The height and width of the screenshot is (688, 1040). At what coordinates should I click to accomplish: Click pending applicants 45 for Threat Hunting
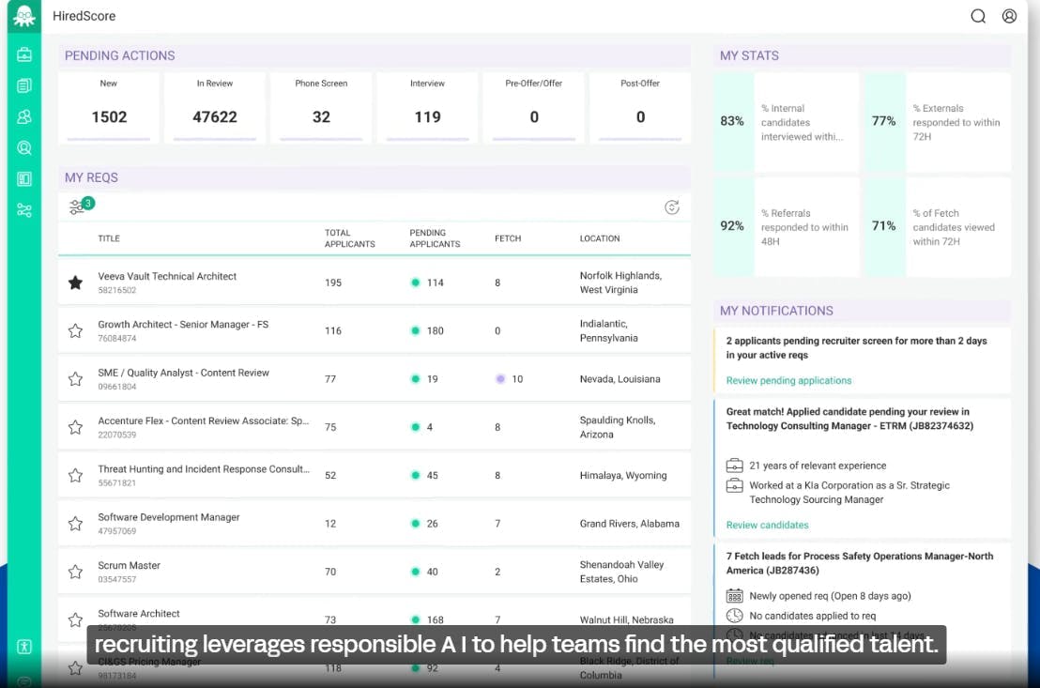click(433, 476)
